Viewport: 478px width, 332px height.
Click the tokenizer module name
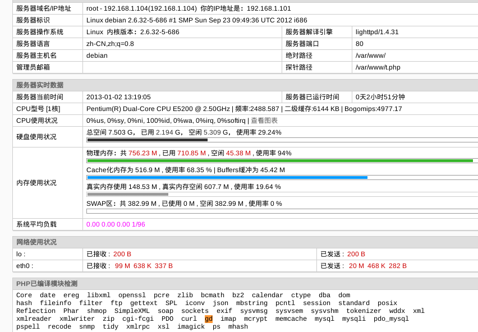click(x=364, y=311)
